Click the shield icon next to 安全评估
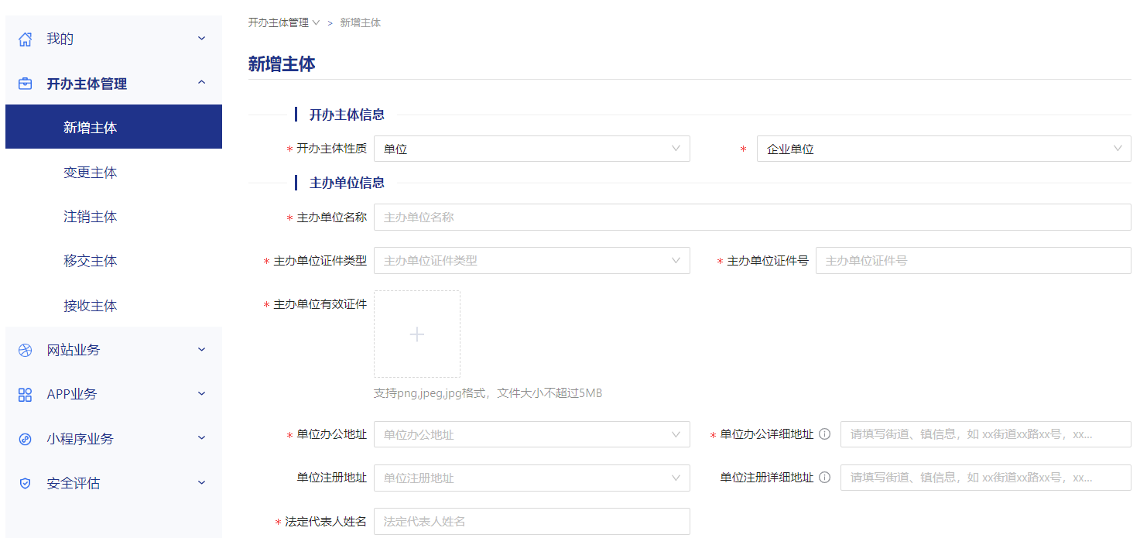1140x538 pixels. (x=24, y=482)
